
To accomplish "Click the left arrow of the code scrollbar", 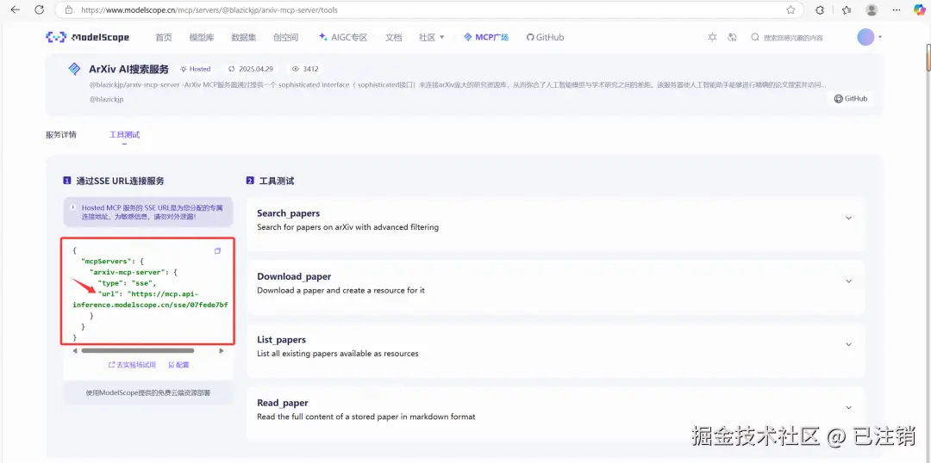I will (75, 351).
